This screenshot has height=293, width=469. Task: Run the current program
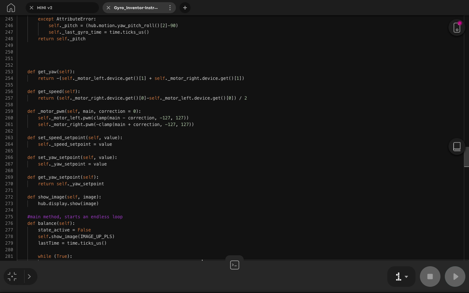455,277
